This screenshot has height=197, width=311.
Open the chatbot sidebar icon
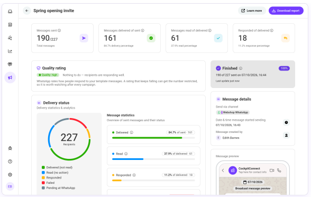pyautogui.click(x=10, y=64)
